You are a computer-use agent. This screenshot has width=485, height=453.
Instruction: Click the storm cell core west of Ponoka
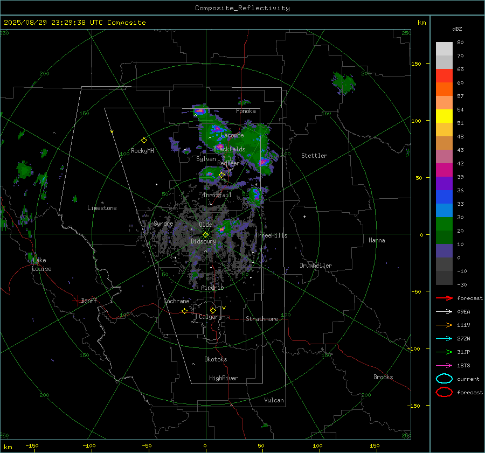(199, 111)
